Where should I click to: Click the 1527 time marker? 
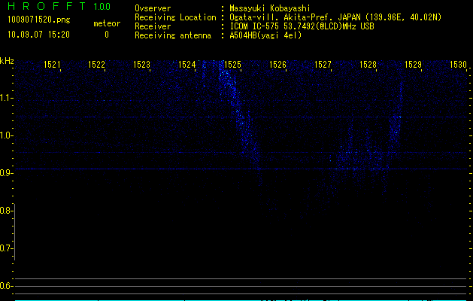coord(323,65)
